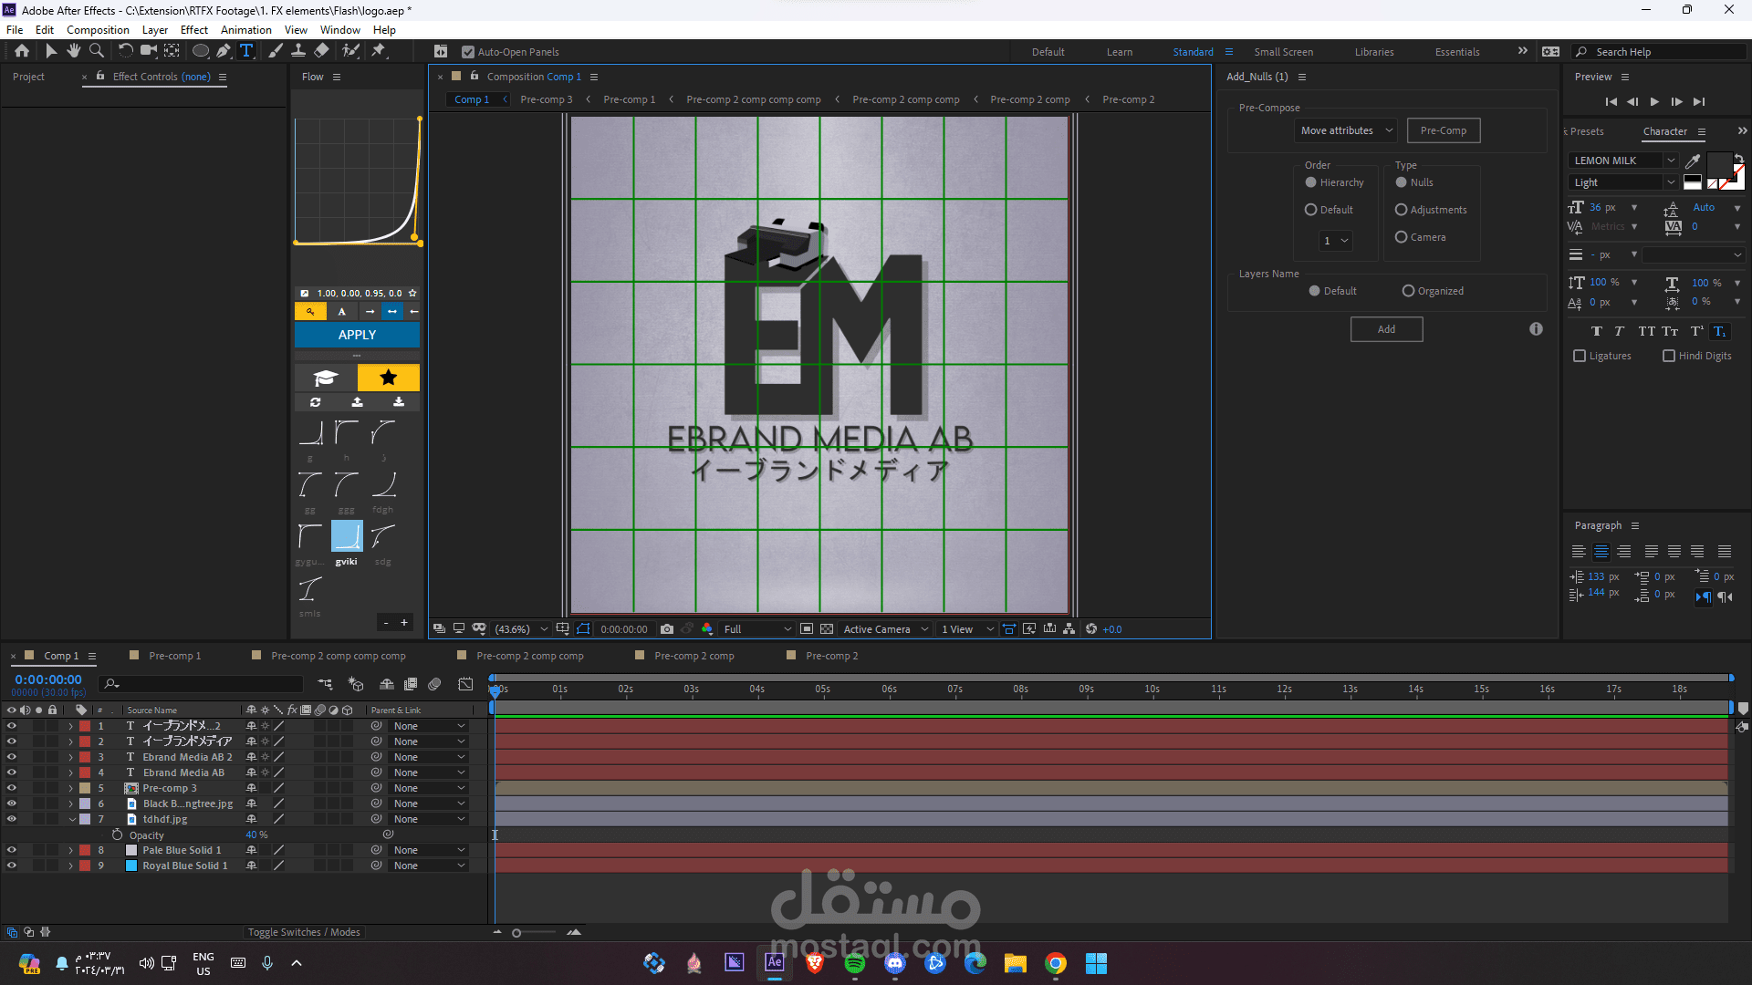Hide the Pre-comp 3 layer

point(12,788)
